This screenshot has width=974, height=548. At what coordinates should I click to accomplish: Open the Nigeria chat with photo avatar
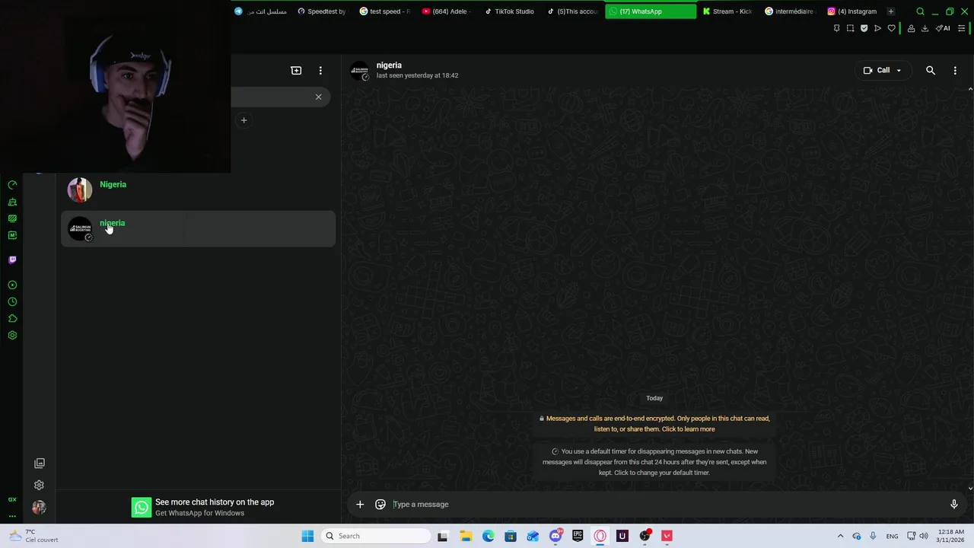pyautogui.click(x=198, y=190)
